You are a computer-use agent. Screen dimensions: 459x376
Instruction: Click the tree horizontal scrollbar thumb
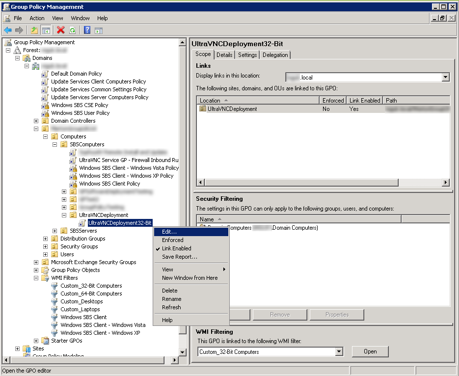[87, 360]
